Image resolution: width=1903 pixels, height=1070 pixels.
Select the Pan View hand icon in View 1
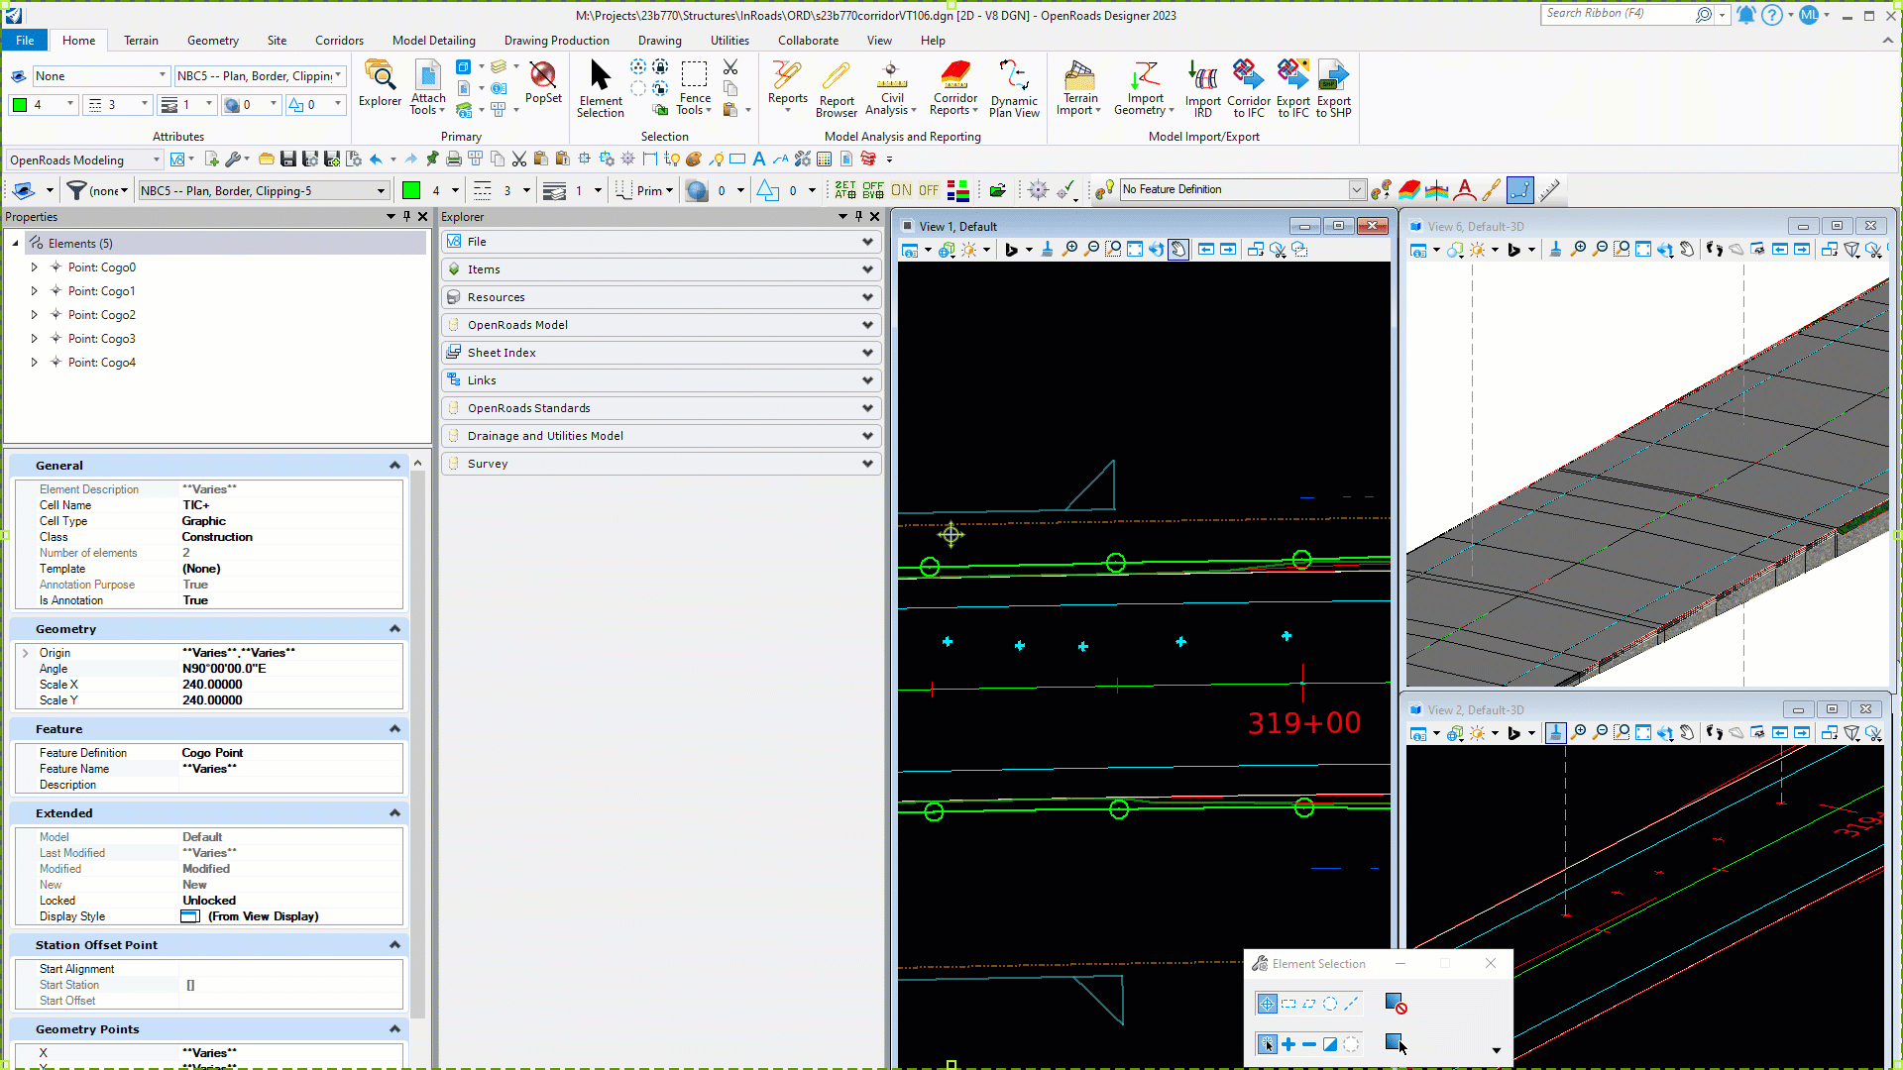(x=1178, y=250)
